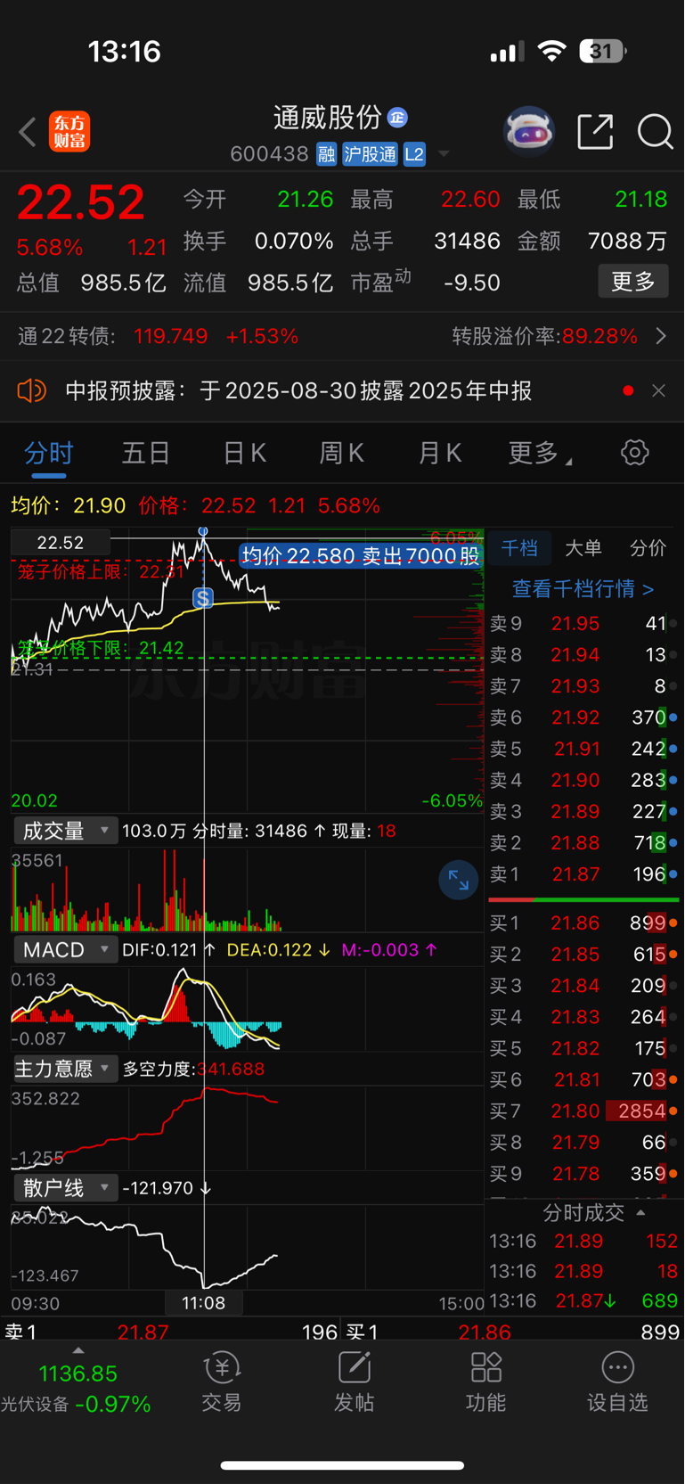685x1484 pixels.
Task: Tap the battery indicator showing 31
Action: 603,51
